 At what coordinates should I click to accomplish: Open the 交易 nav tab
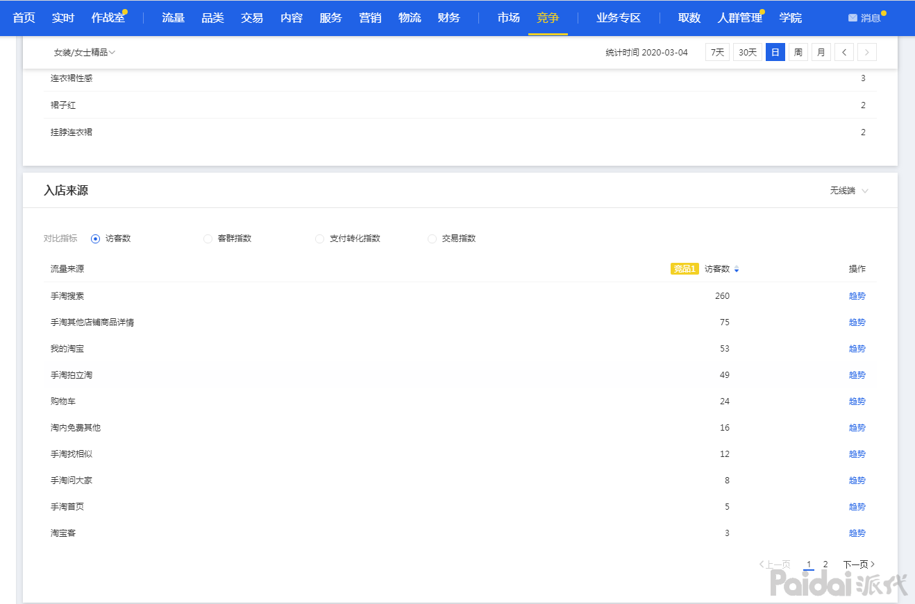click(252, 18)
